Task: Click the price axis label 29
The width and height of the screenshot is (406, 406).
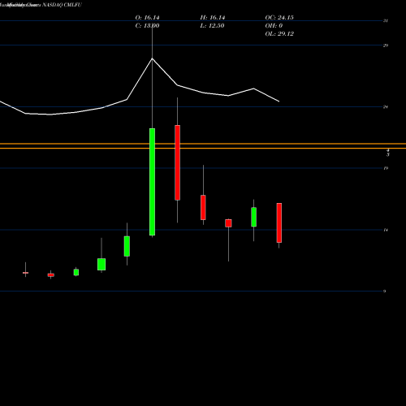Action: pos(386,45)
